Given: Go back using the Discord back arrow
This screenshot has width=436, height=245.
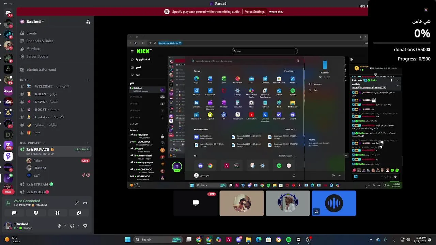Looking at the screenshot, I should click(5, 4).
